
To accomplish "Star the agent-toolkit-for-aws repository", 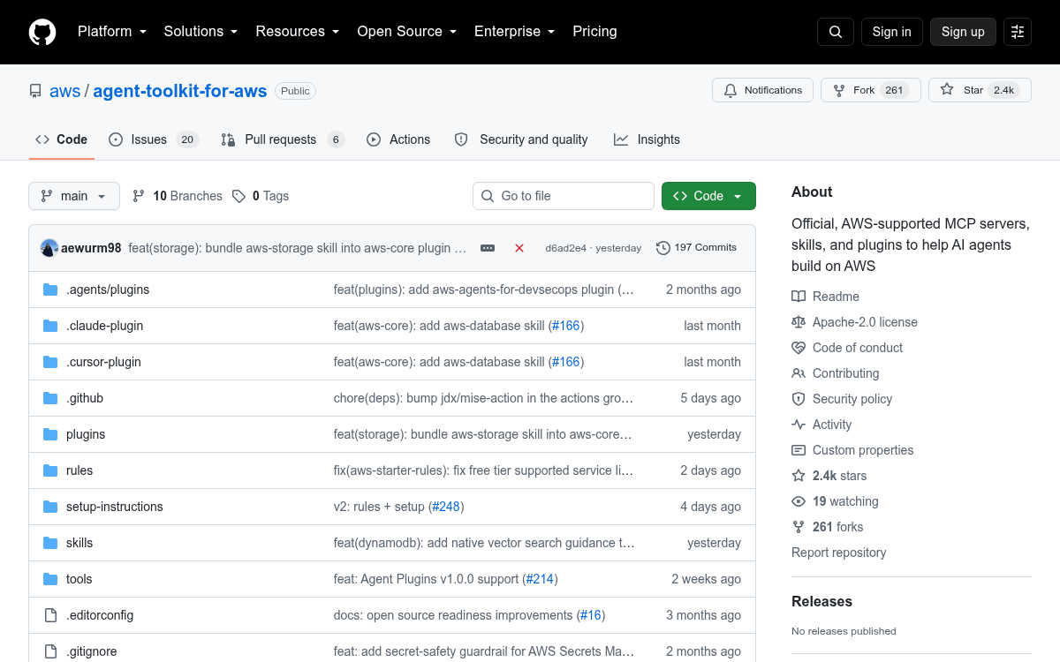I will pos(980,90).
